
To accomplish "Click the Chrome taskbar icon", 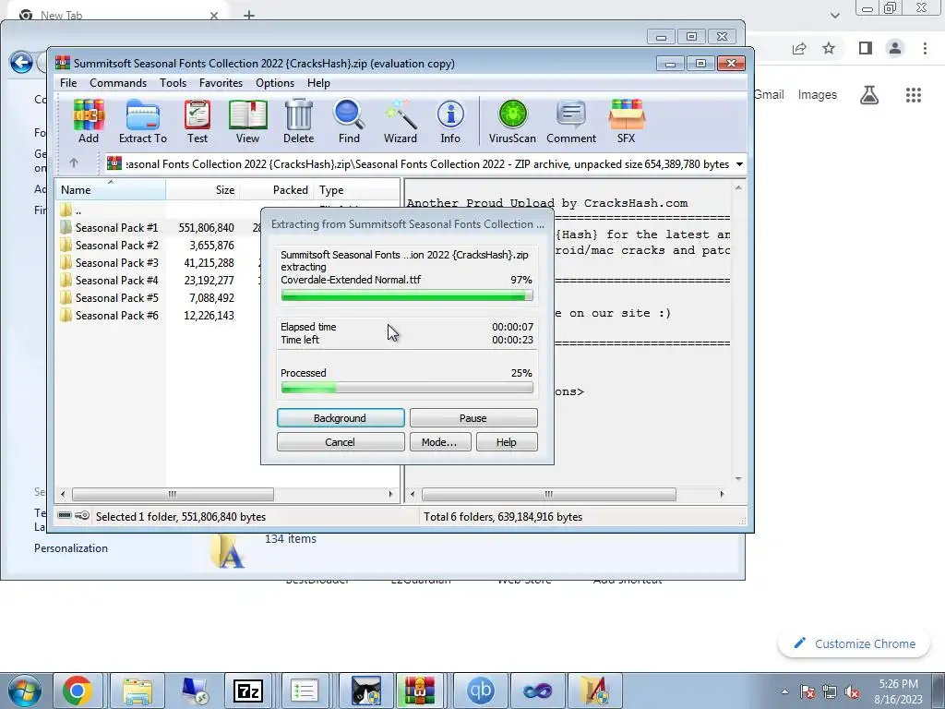I will (x=78, y=691).
